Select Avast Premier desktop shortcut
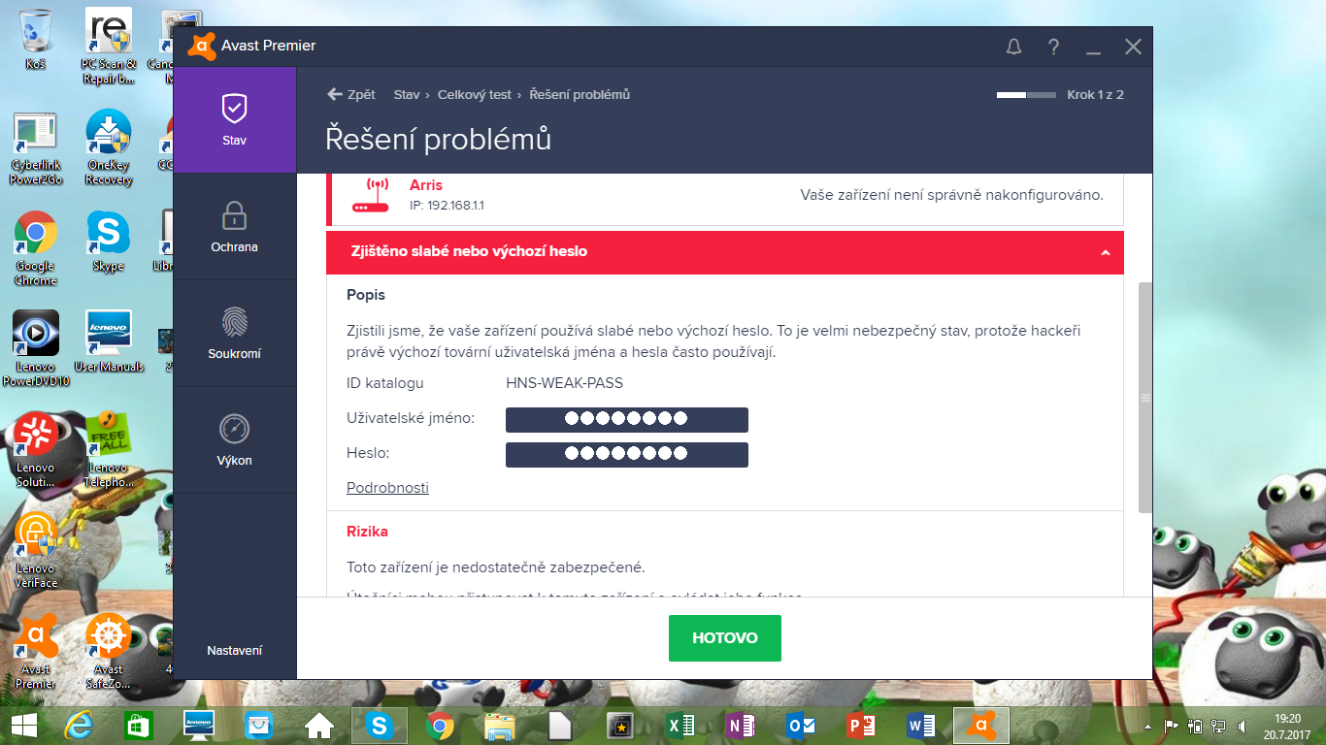Screen dimensions: 1326x745 36,651
